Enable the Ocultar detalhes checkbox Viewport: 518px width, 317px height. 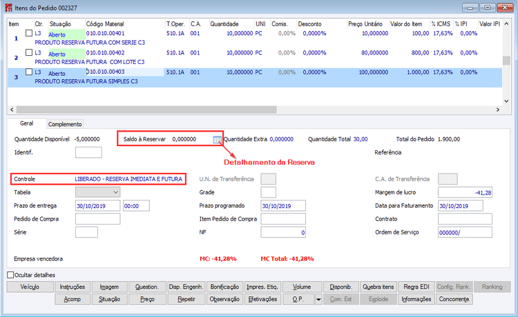click(x=10, y=275)
